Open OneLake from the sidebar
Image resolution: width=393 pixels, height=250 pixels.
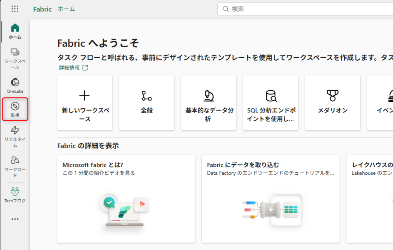tap(15, 85)
